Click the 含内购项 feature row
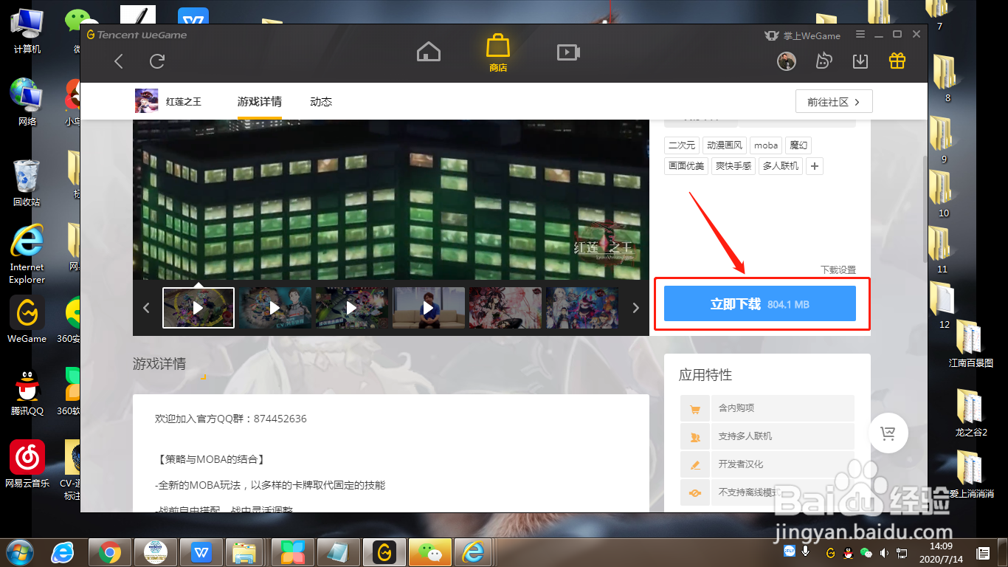This screenshot has height=567, width=1008. tap(767, 408)
